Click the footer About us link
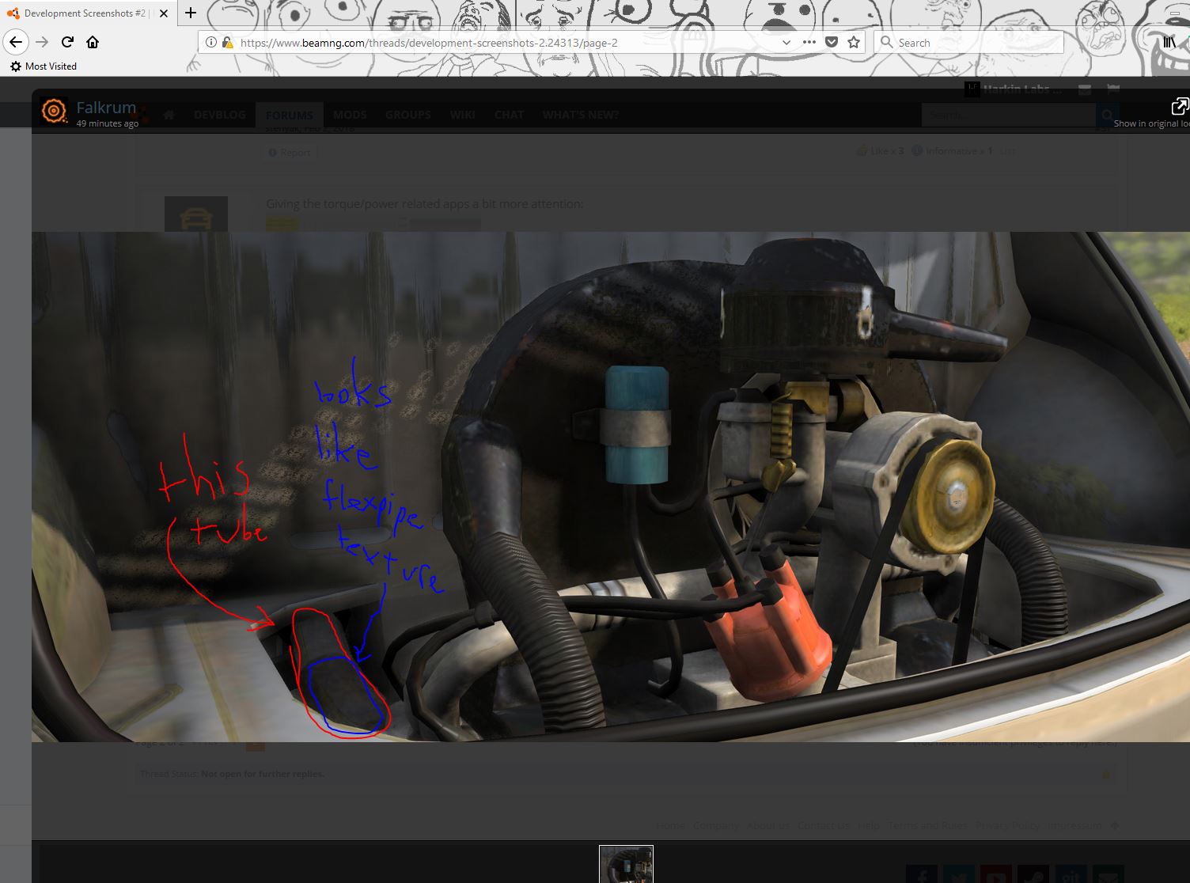The image size is (1190, 883). [x=767, y=825]
